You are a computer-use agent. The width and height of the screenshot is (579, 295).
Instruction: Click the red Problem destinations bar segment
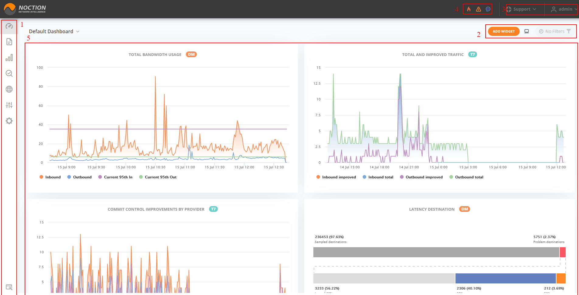point(563,252)
